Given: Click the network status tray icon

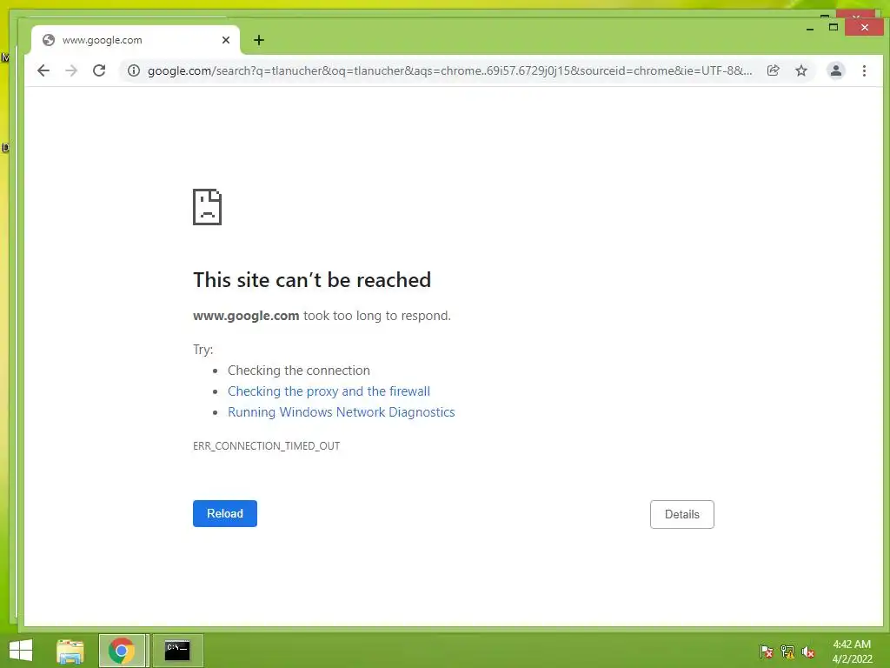Looking at the screenshot, I should 787,651.
